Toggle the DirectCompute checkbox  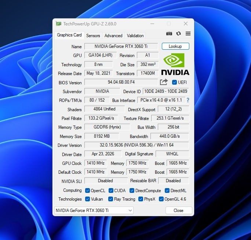pyautogui.click(x=132, y=191)
